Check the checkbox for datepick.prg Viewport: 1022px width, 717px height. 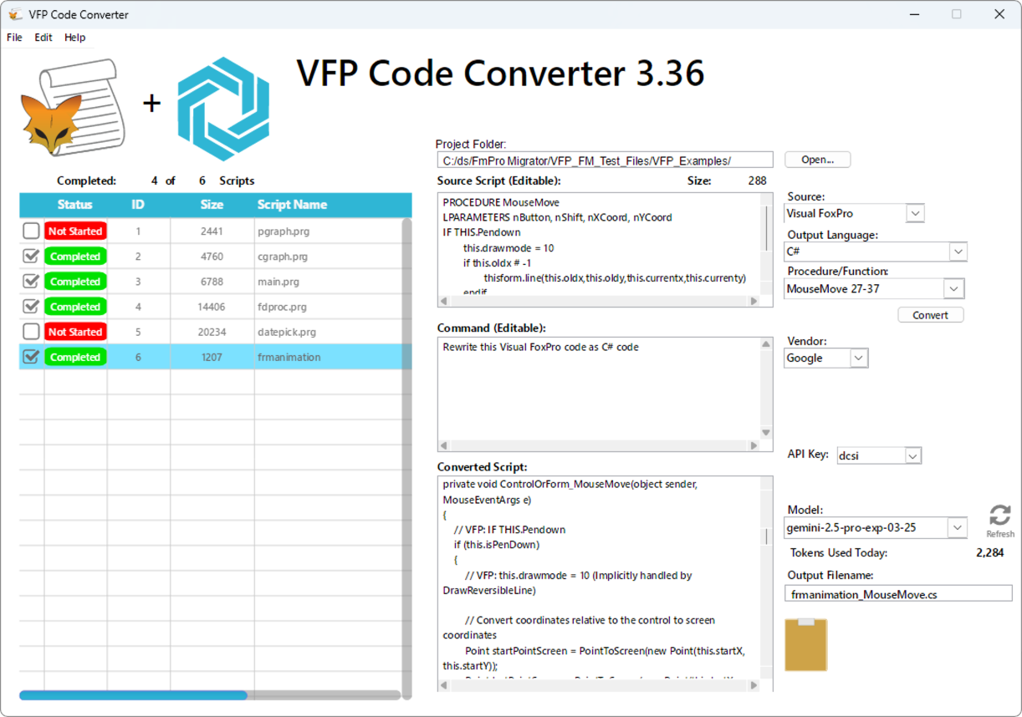pos(31,332)
